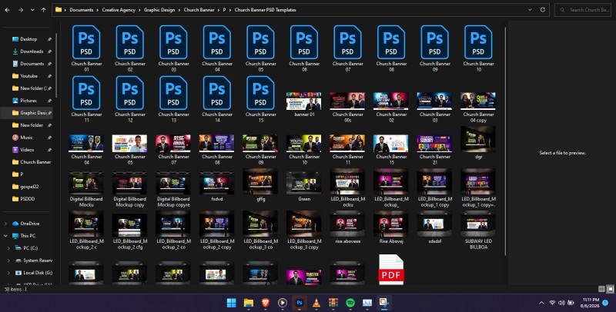Expand the PC (C:) drive node
The image size is (616, 312).
point(8,248)
